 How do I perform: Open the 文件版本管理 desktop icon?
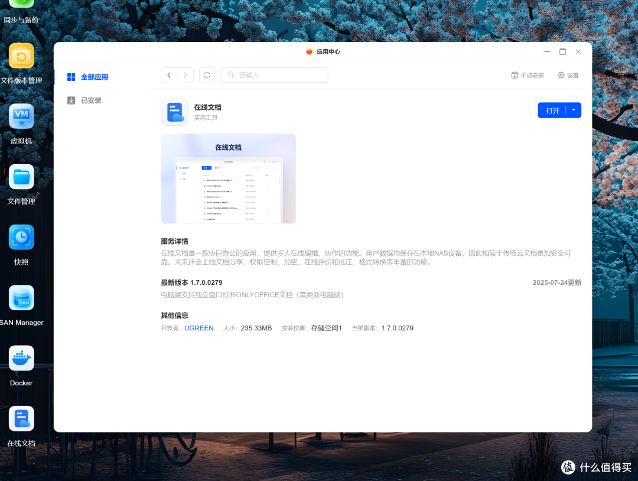click(x=22, y=56)
